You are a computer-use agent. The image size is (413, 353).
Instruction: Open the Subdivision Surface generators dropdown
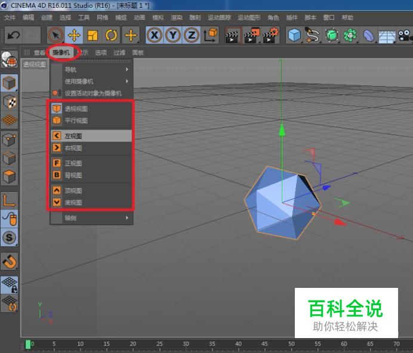click(x=331, y=35)
